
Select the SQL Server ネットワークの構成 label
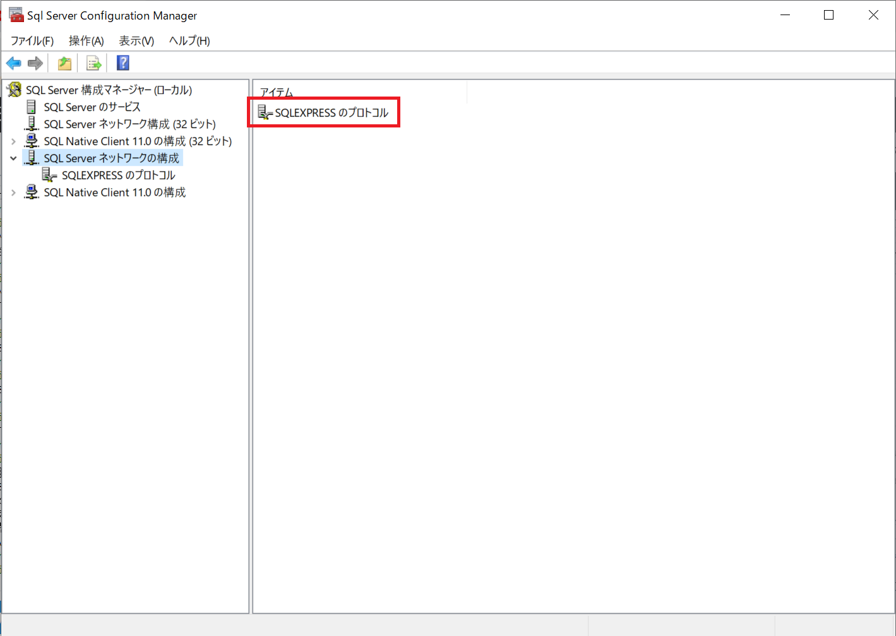point(111,158)
